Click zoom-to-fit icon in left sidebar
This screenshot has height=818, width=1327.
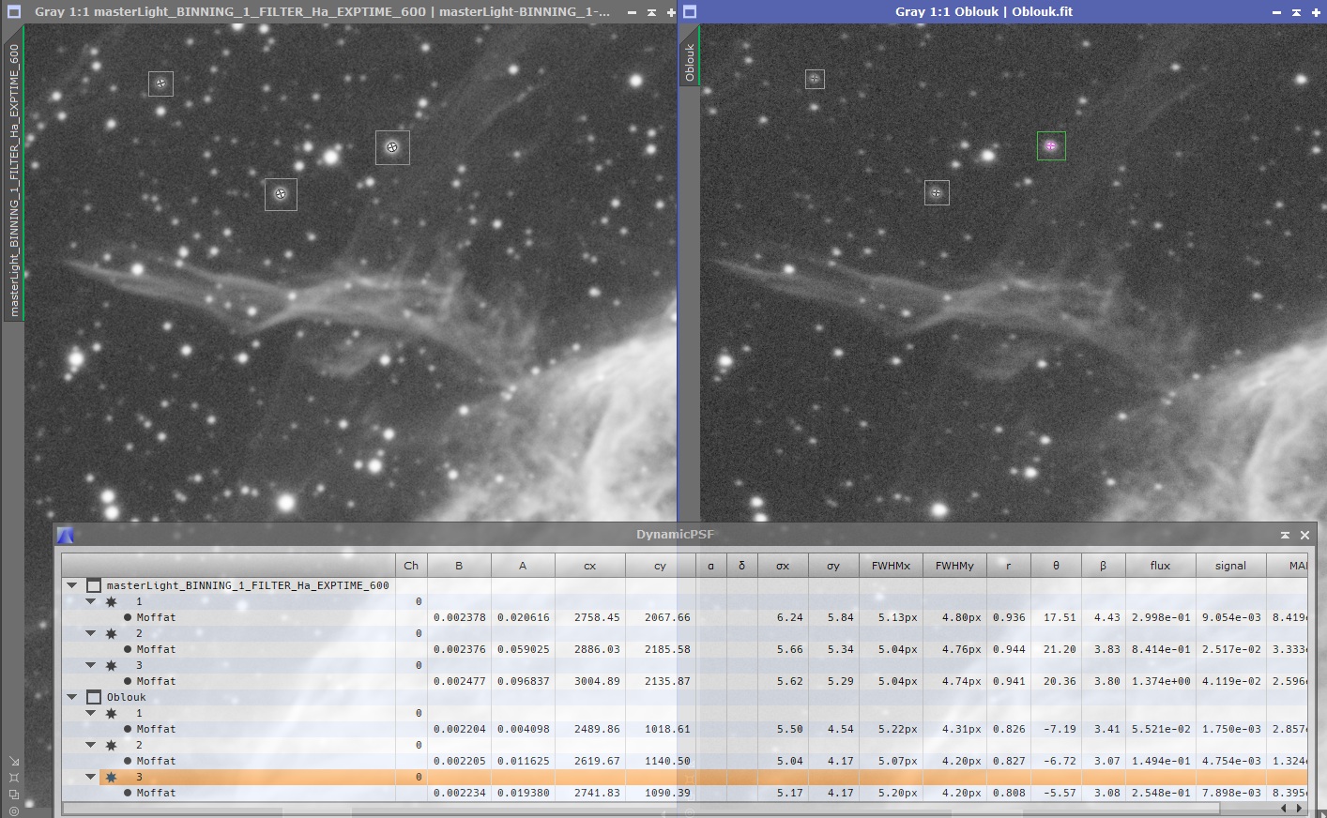(13, 778)
